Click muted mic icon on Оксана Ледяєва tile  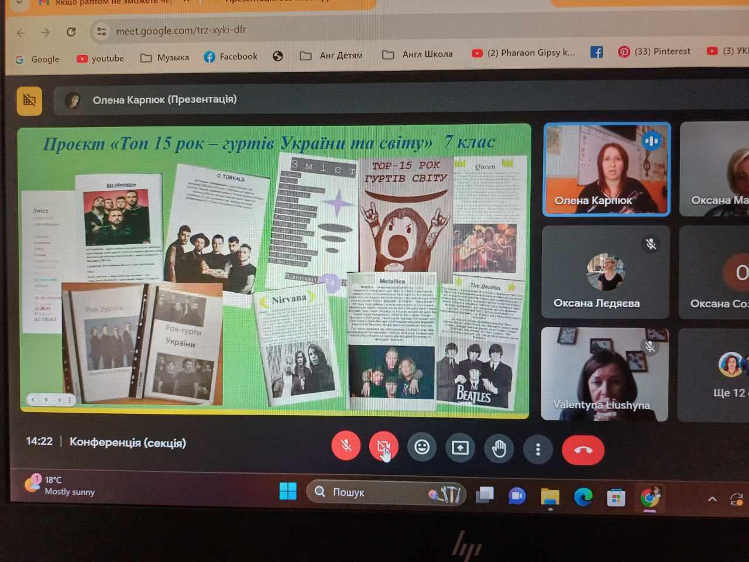[x=651, y=244]
